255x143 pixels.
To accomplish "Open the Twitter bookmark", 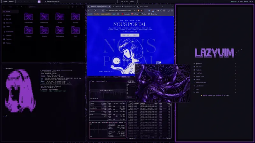I will 143,14.
